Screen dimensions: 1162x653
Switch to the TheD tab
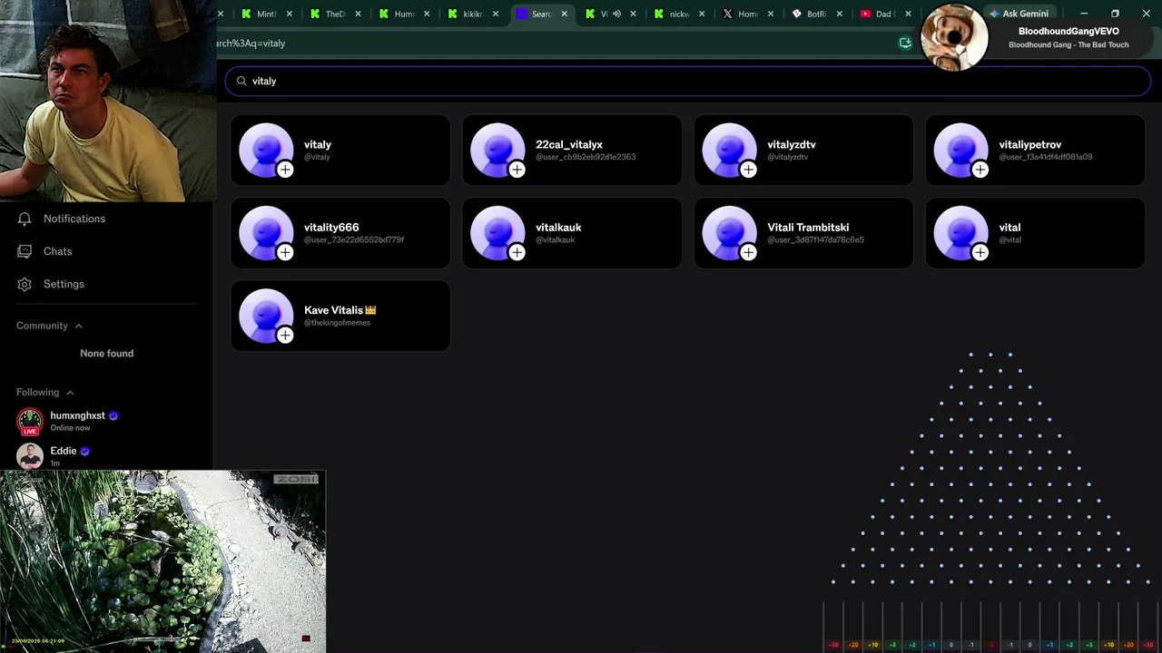tap(333, 14)
